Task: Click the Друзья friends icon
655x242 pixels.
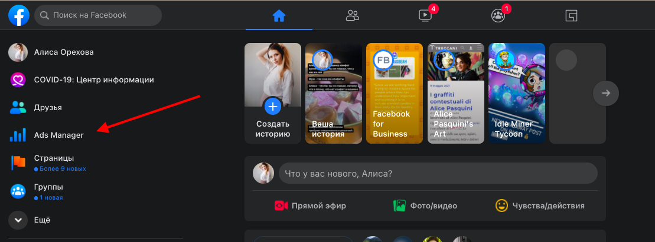Action: (x=18, y=108)
